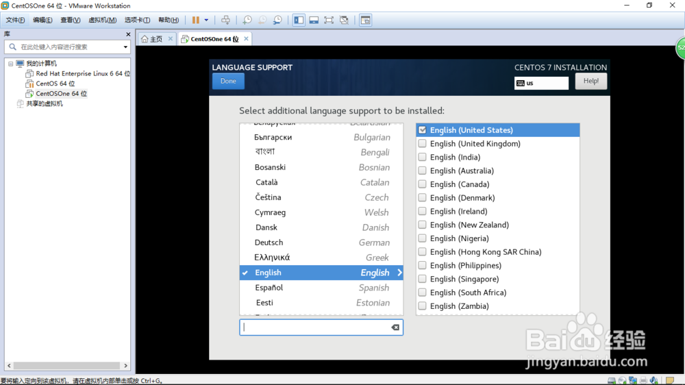Collapse the 我的计算机 tree node
This screenshot has height=385, width=685.
[x=10, y=64]
